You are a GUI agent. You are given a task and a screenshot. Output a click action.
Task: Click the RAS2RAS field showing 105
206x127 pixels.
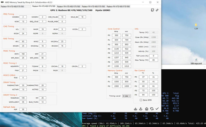23,98
